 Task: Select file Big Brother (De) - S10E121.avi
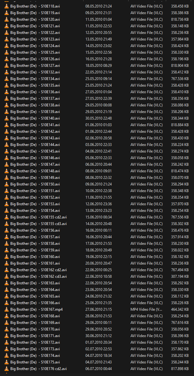[35, 26]
